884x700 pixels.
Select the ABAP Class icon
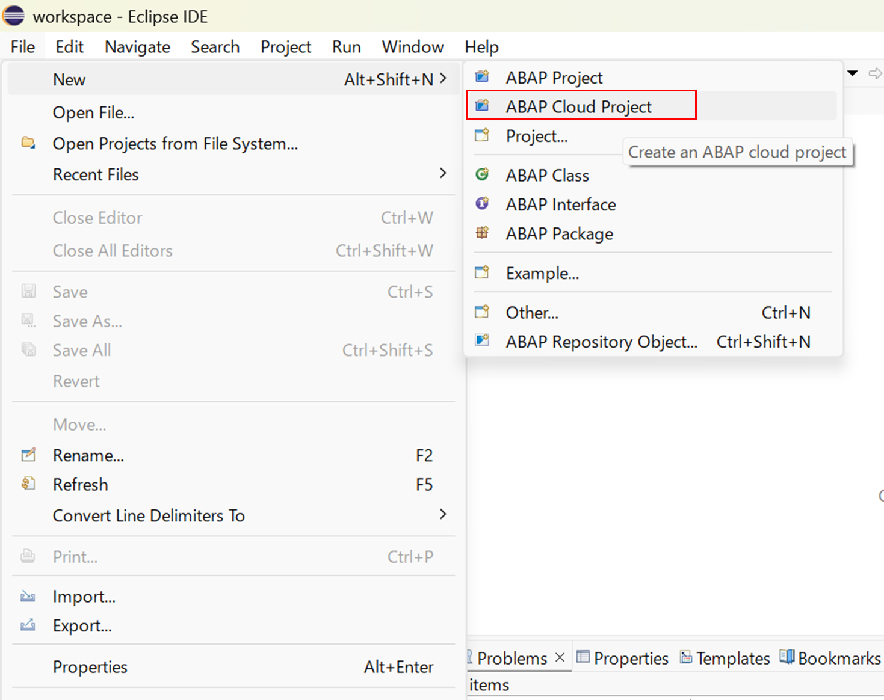pos(482,174)
